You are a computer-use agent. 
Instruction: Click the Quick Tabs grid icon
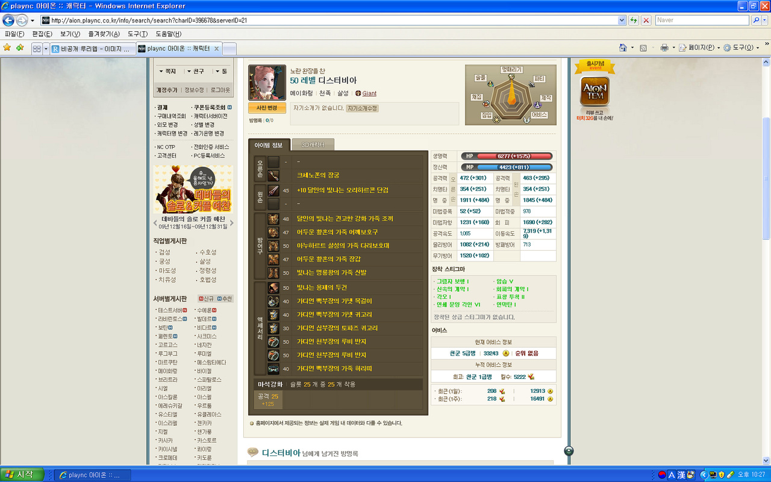coord(37,48)
